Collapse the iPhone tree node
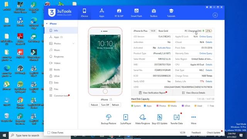The image size is (247, 139). click(47, 24)
